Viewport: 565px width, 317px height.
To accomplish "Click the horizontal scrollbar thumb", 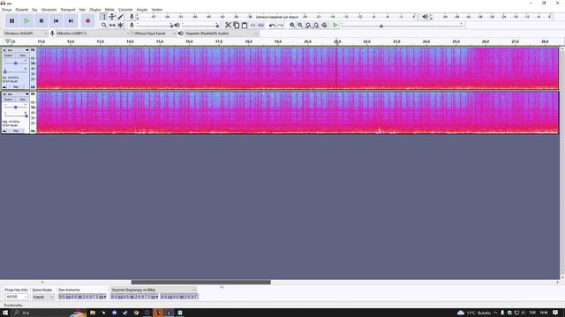I will [x=200, y=282].
